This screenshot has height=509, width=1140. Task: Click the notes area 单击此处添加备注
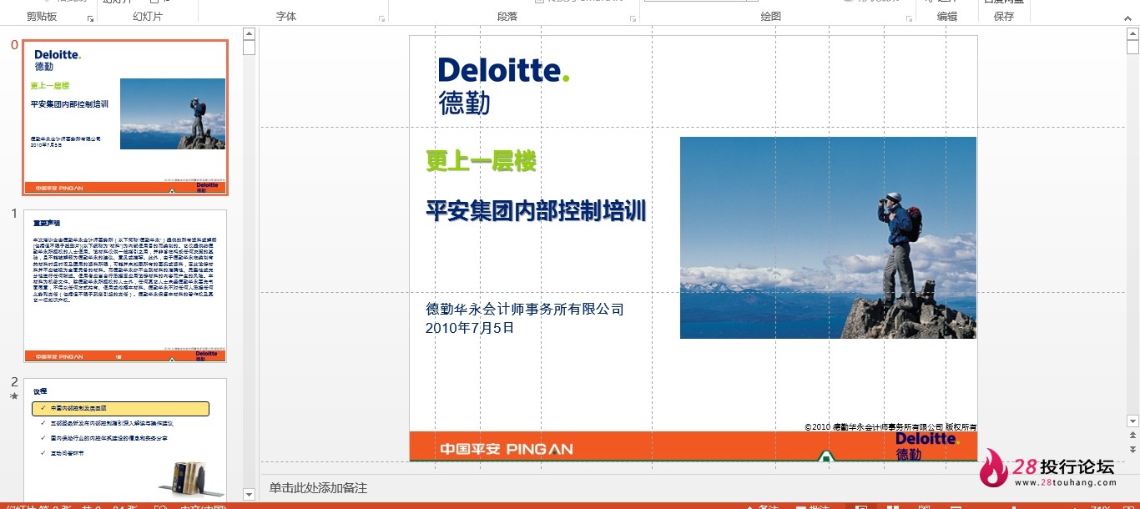[318, 488]
